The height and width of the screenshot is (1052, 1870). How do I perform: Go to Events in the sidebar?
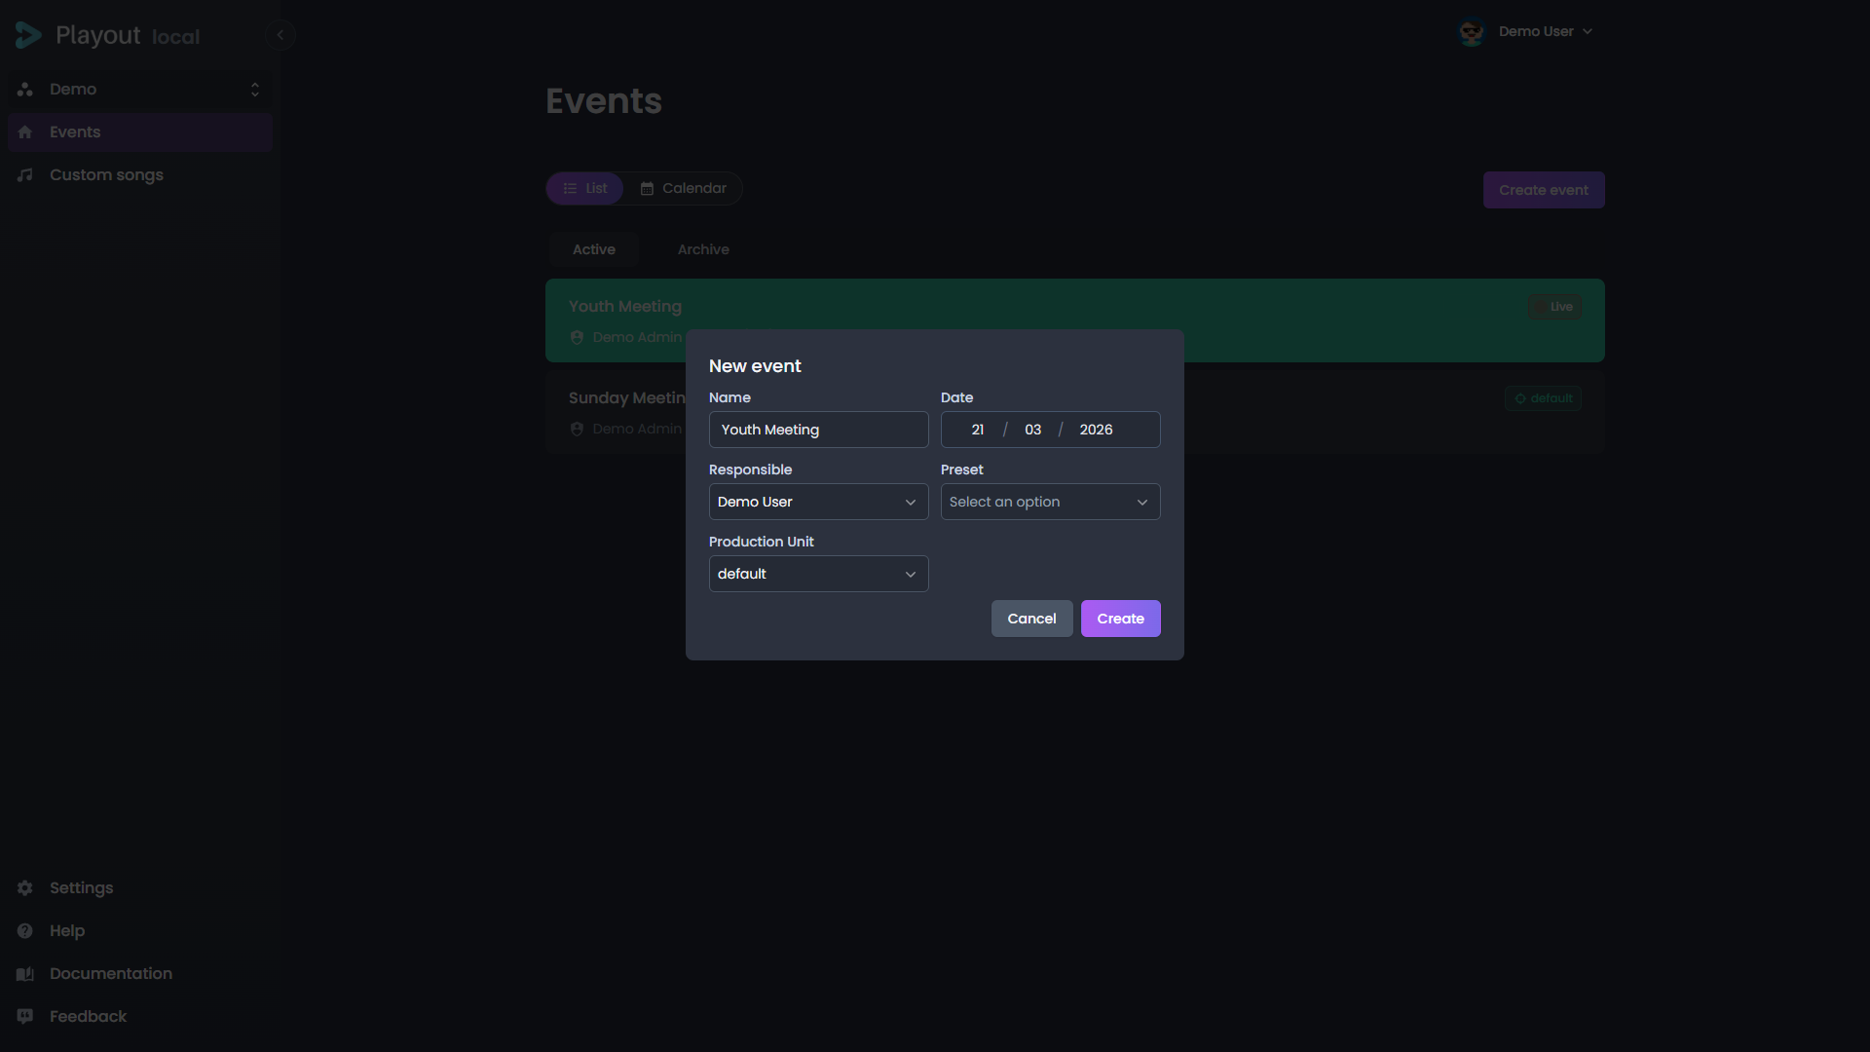click(140, 132)
